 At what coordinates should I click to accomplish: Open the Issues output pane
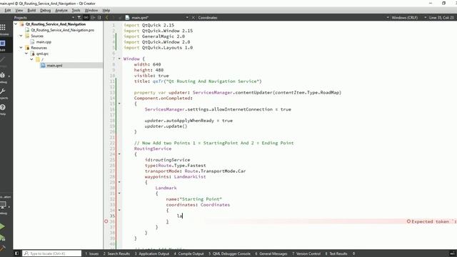tap(92, 254)
